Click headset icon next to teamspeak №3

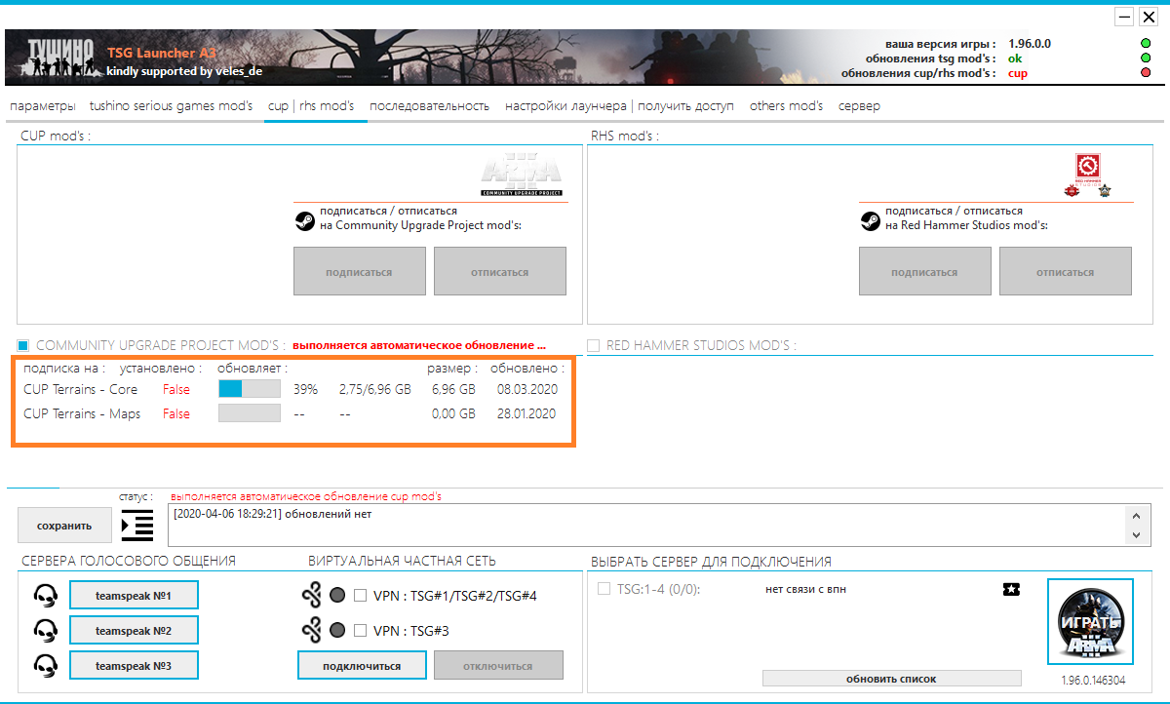click(x=45, y=665)
